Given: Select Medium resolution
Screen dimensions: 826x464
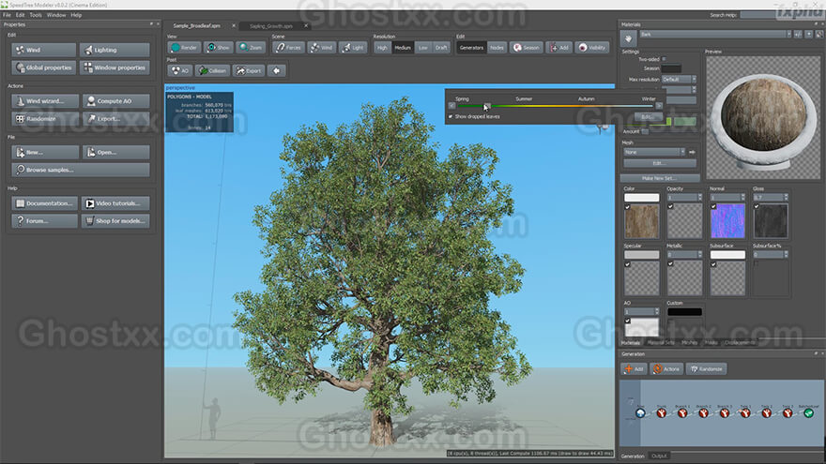Looking at the screenshot, I should click(403, 48).
